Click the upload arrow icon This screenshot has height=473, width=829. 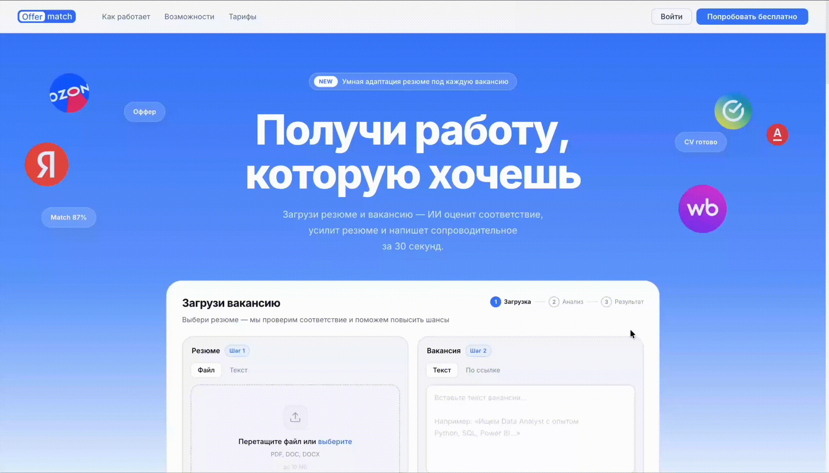(295, 417)
